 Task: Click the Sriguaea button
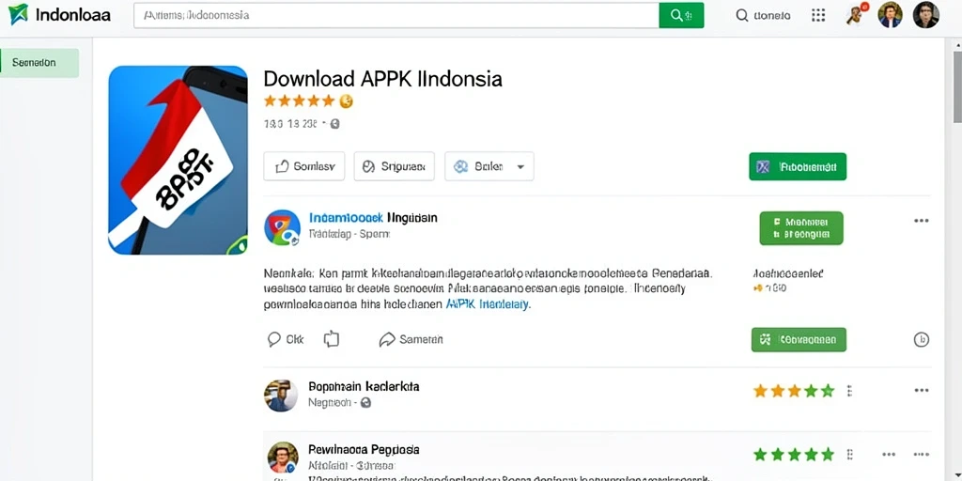click(x=394, y=166)
